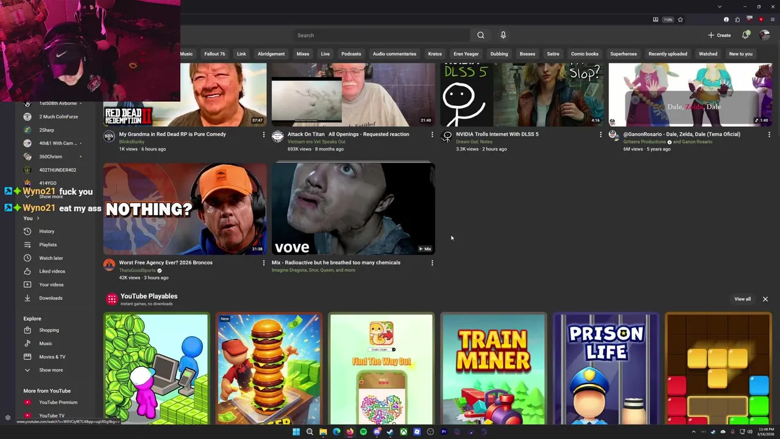Select the Fallout 76 filter chip
This screenshot has width=780, height=439.
(214, 54)
